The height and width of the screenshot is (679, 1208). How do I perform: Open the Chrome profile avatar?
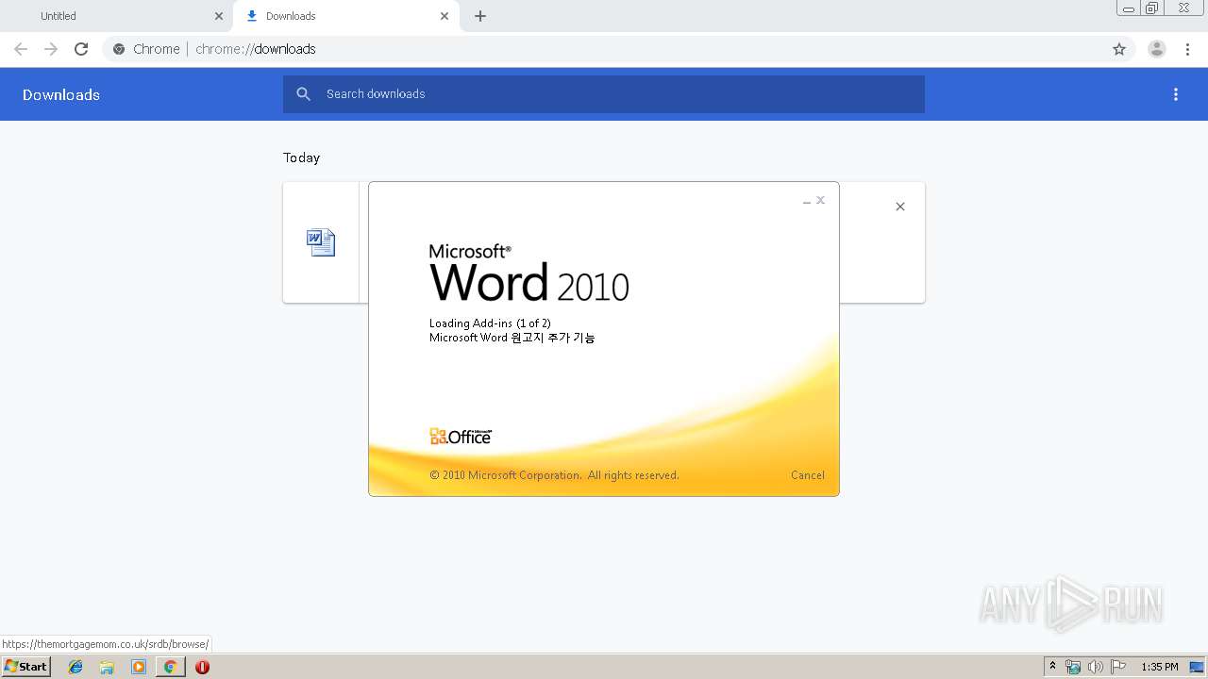1157,49
